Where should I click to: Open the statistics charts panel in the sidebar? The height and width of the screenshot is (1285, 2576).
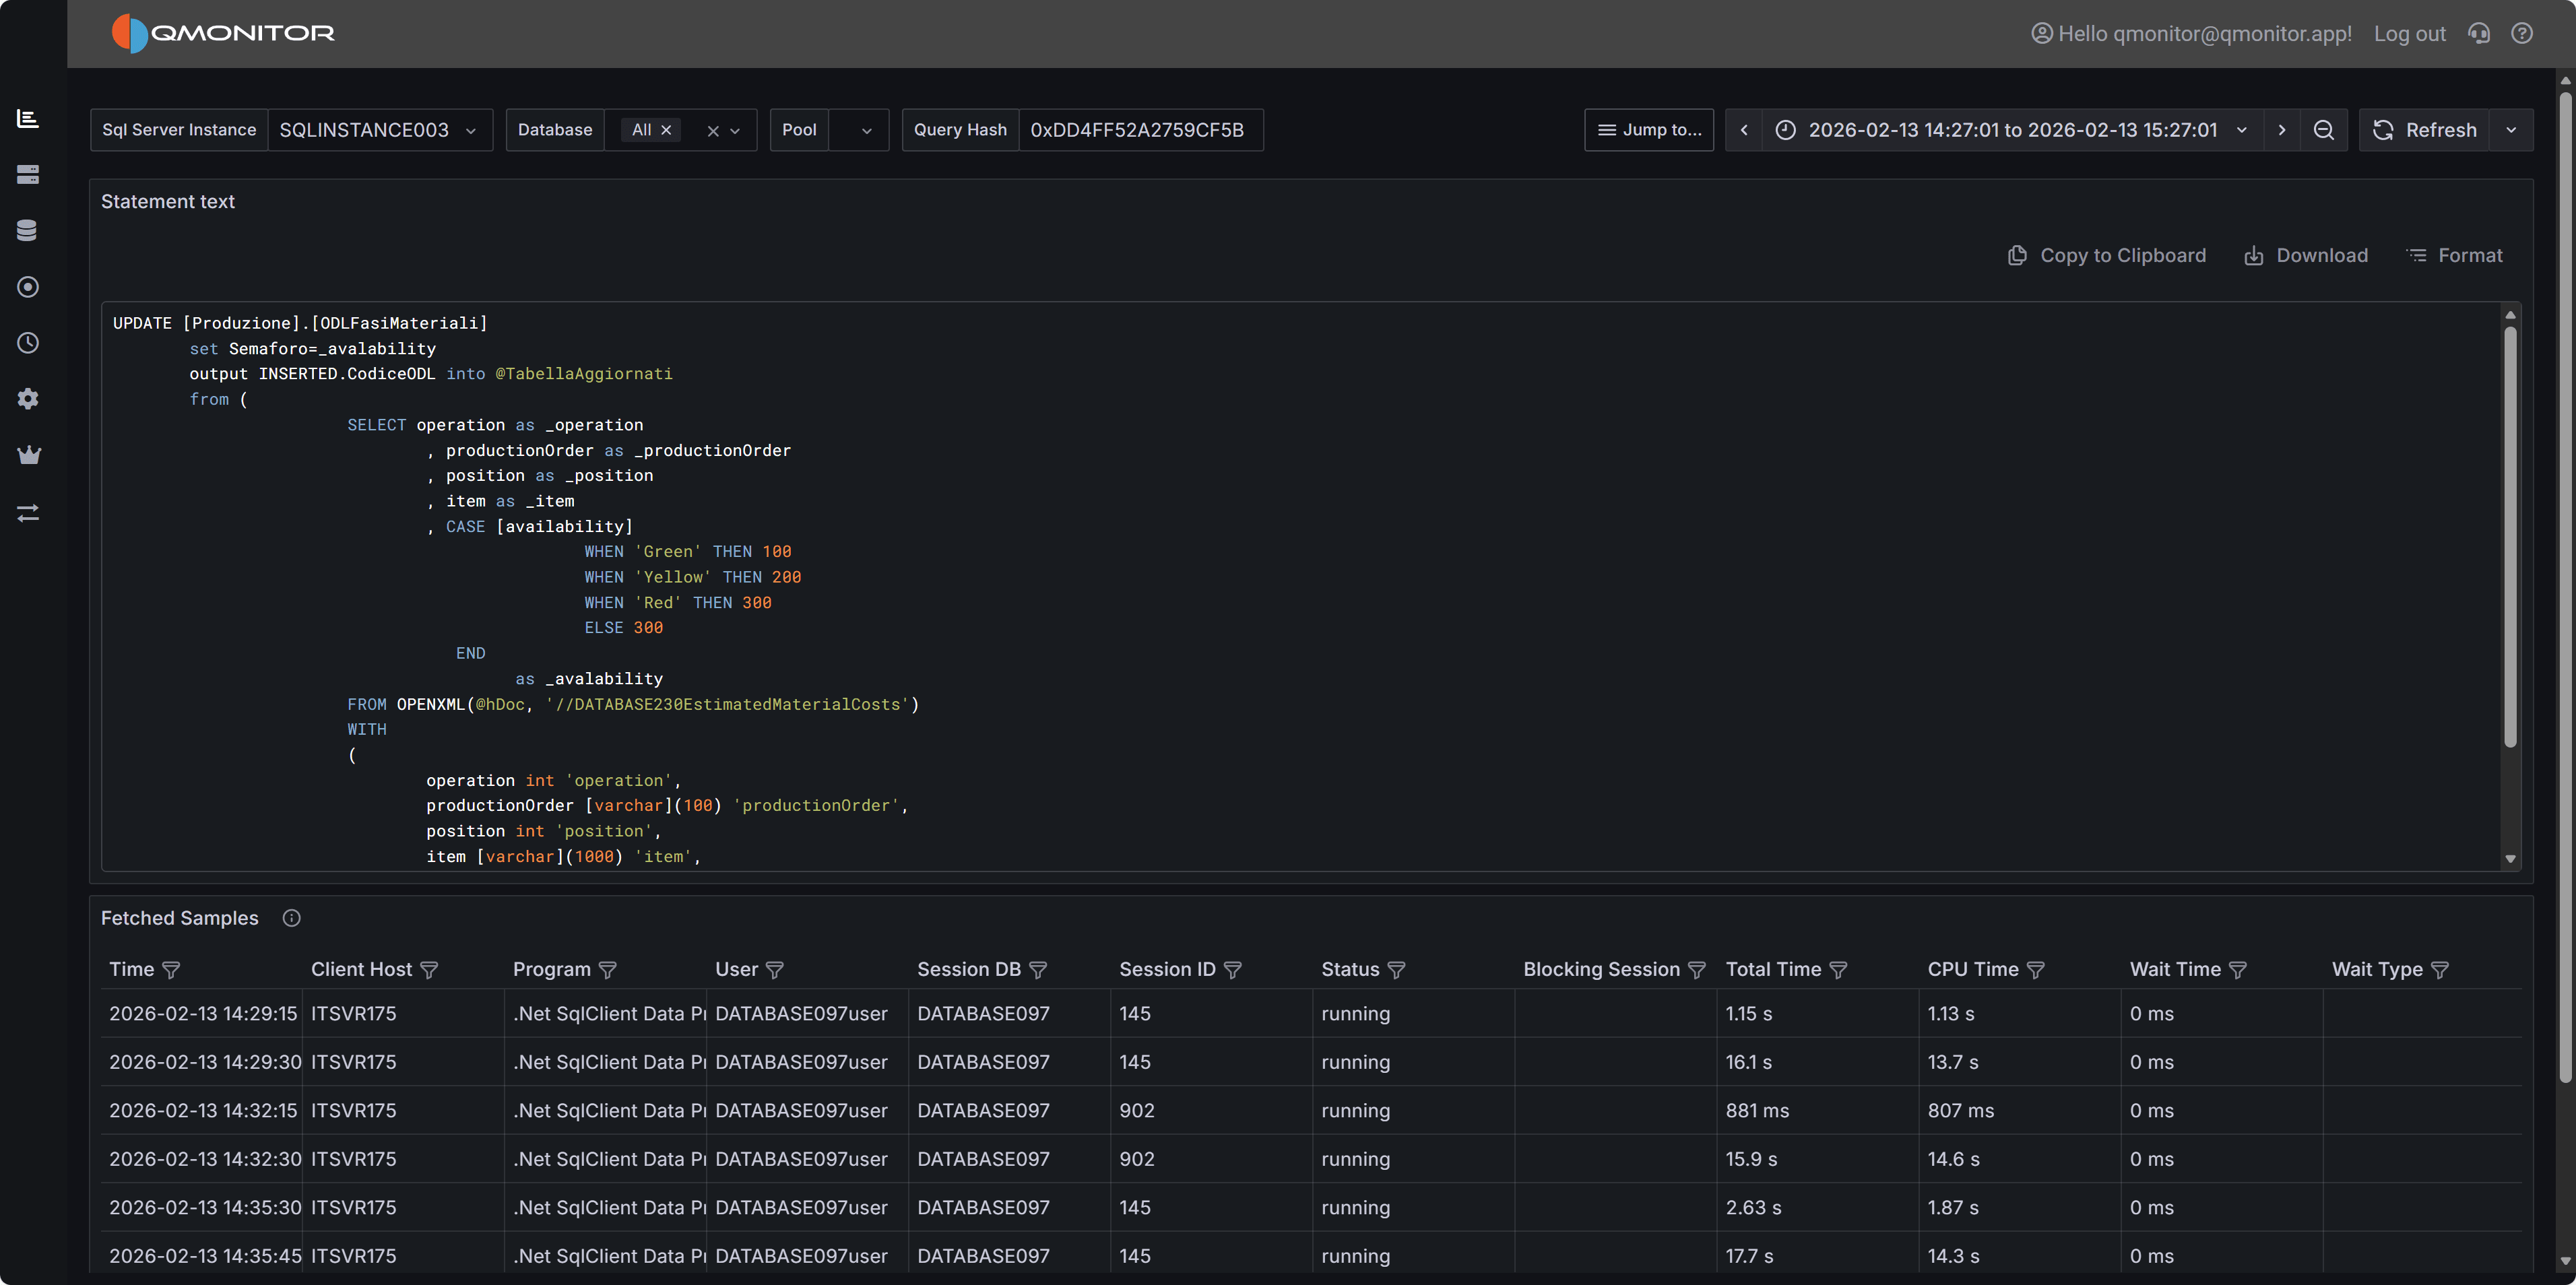point(28,118)
